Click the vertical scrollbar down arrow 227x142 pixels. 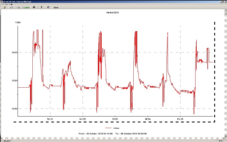pos(225,135)
